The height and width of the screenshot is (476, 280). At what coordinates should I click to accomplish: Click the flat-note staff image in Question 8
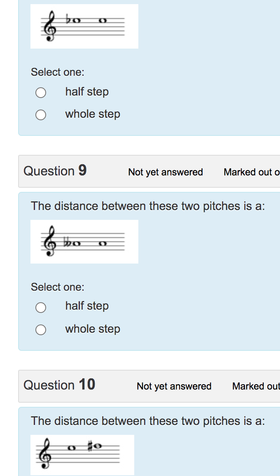coord(84,26)
